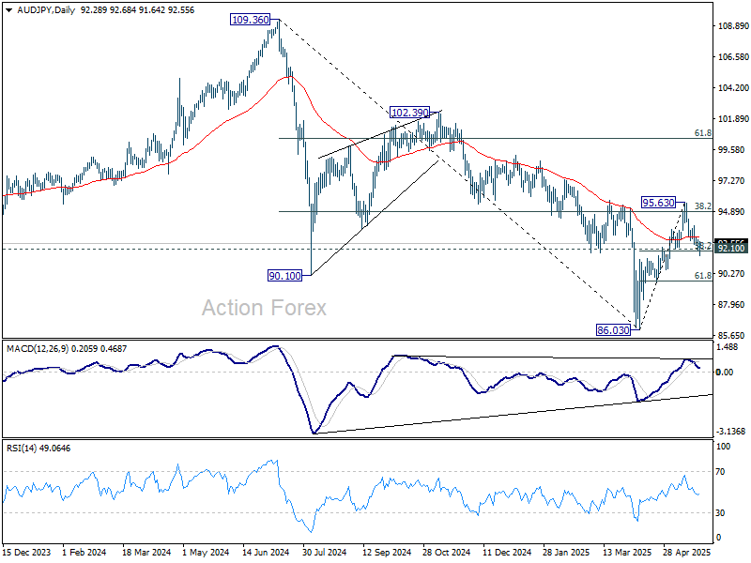Click the 18 Mar 2024 date label

pyautogui.click(x=146, y=552)
